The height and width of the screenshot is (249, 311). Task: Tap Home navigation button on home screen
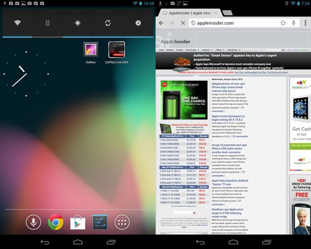(x=78, y=242)
